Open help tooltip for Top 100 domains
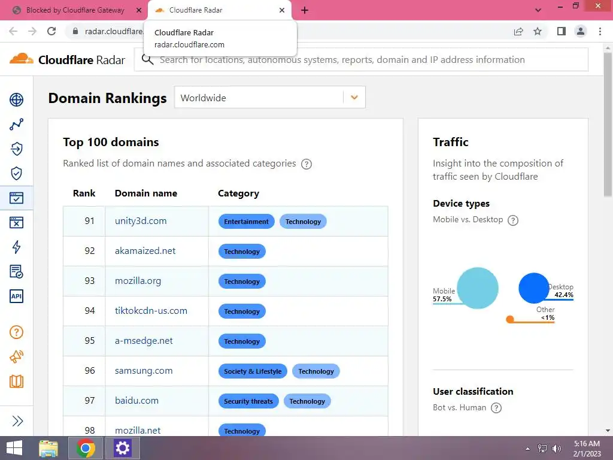The height and width of the screenshot is (460, 613). click(x=306, y=164)
